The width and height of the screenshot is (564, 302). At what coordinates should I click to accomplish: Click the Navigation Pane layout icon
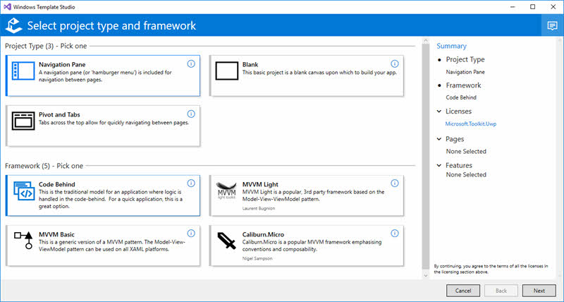tap(23, 71)
